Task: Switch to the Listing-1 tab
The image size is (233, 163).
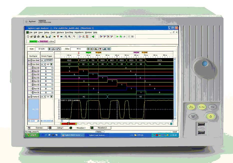Action: (60, 128)
